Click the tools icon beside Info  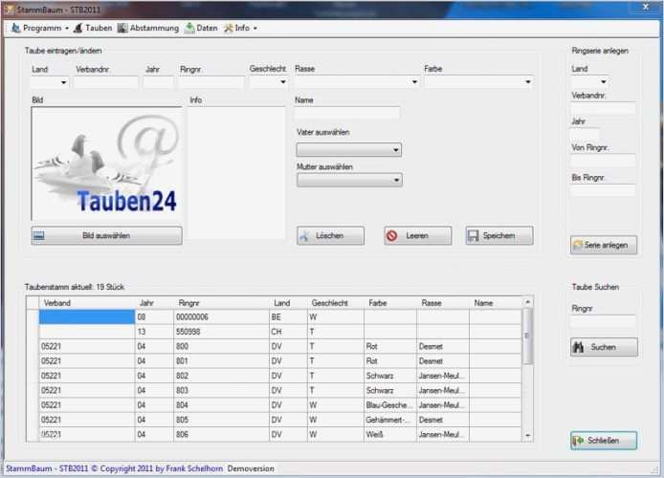(229, 28)
